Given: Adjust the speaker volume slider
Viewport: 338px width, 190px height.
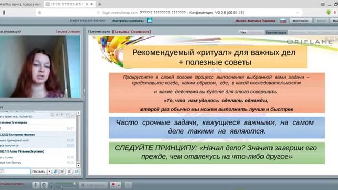Looking at the screenshot, I should tap(65, 183).
